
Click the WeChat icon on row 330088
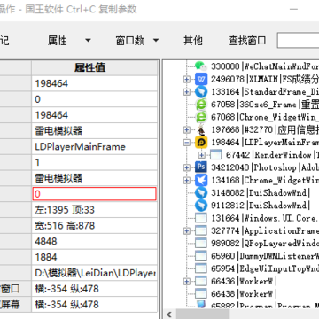(x=201, y=66)
